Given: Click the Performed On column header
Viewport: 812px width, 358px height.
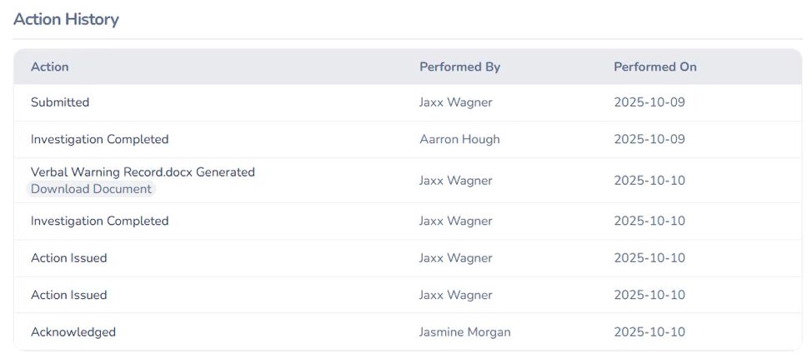Looking at the screenshot, I should pyautogui.click(x=655, y=67).
